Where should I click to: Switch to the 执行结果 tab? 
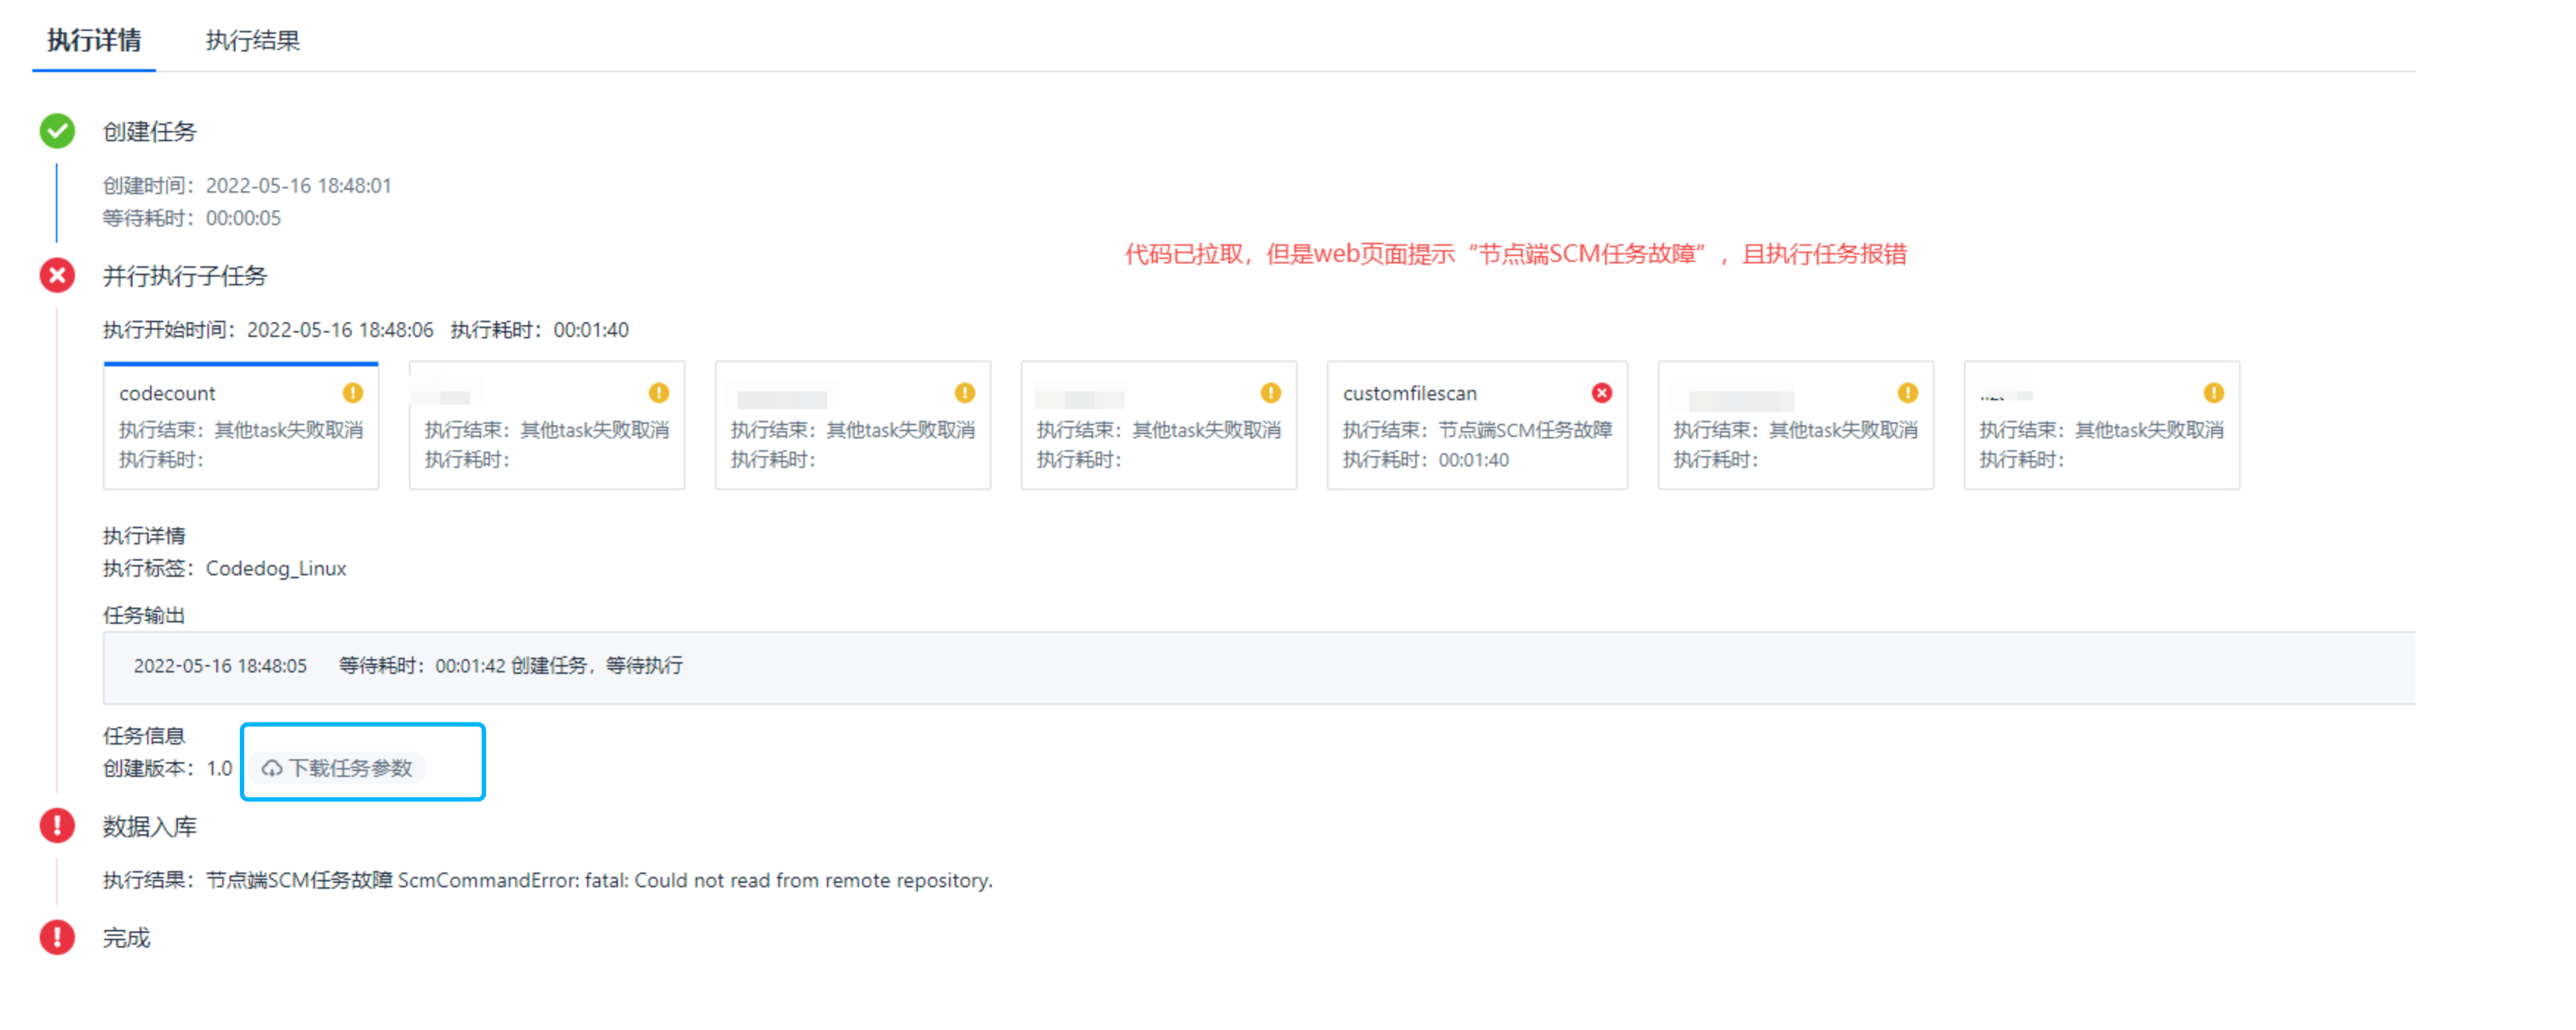pyautogui.click(x=252, y=41)
